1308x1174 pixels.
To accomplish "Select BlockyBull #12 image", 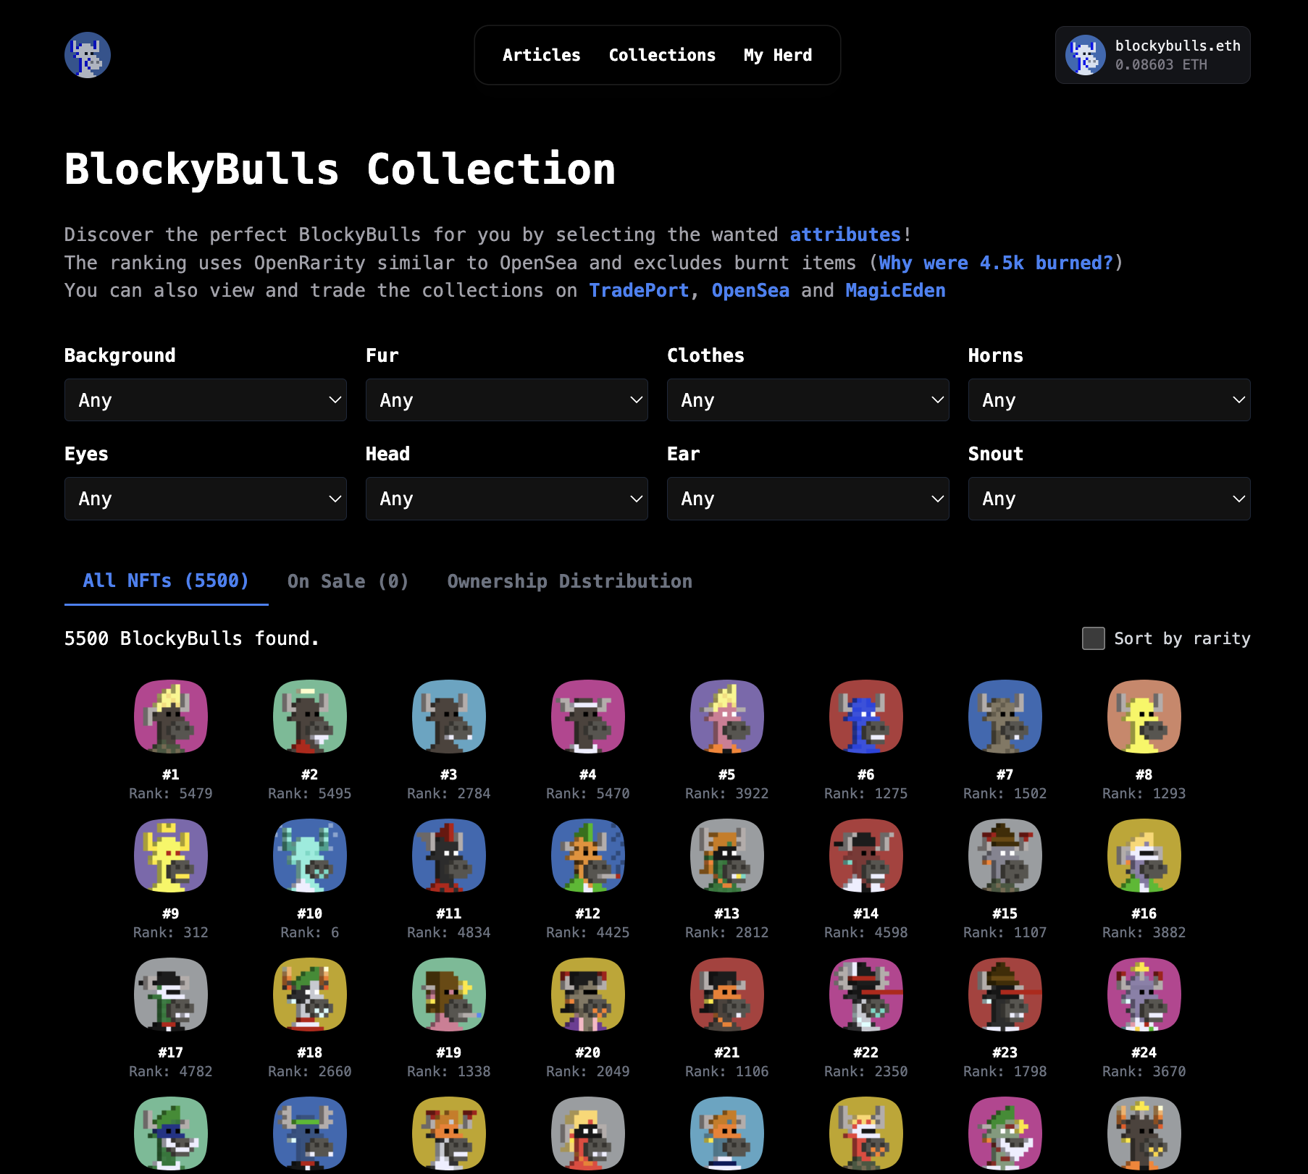I will [588, 856].
